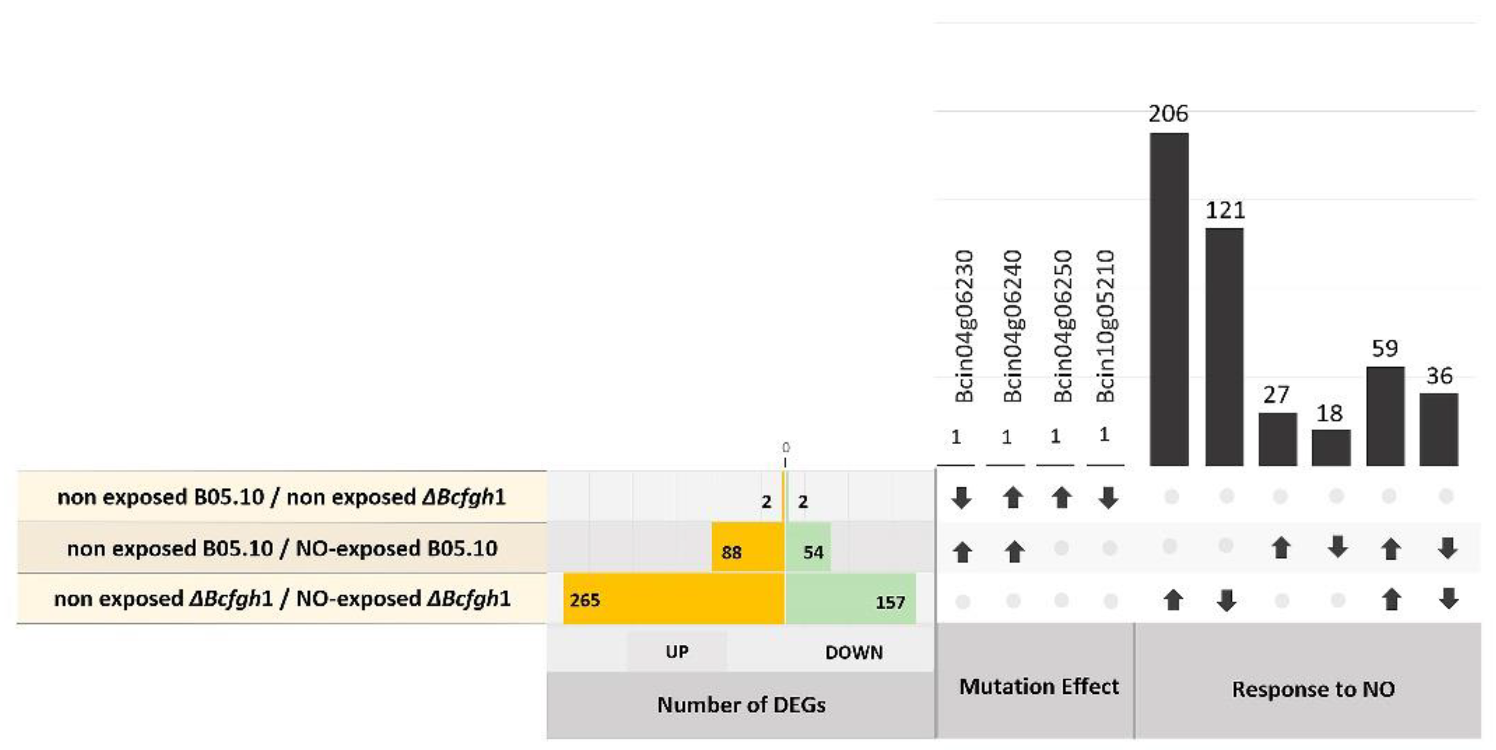Click the down arrow below the 121 bar

pos(1226,601)
